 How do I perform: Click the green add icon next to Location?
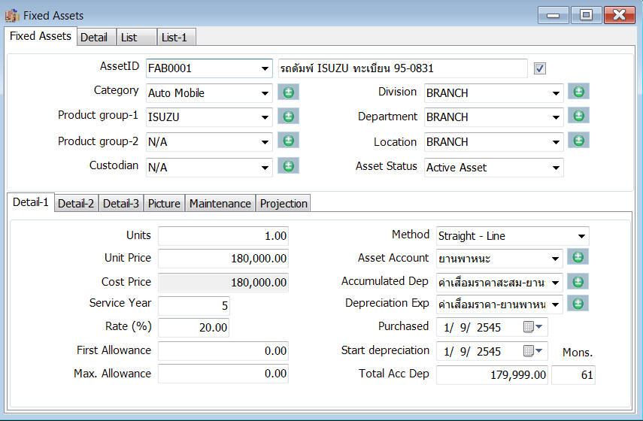[x=578, y=140]
